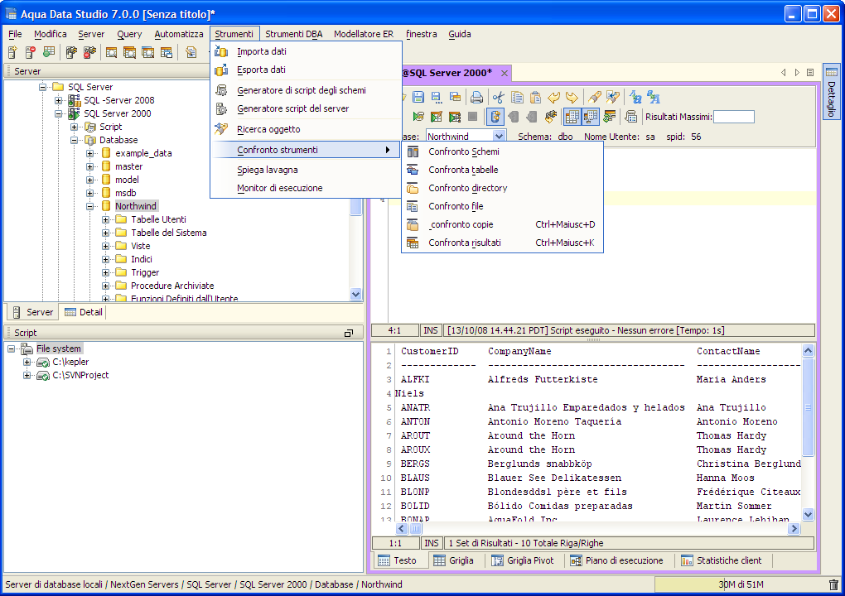Switch to the Detail tab in server panel
Viewport: 845px width, 596px height.
click(x=83, y=312)
